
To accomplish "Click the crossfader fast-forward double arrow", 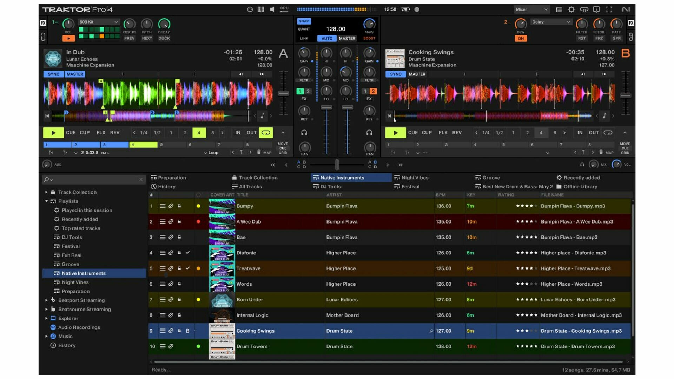I will click(x=401, y=165).
